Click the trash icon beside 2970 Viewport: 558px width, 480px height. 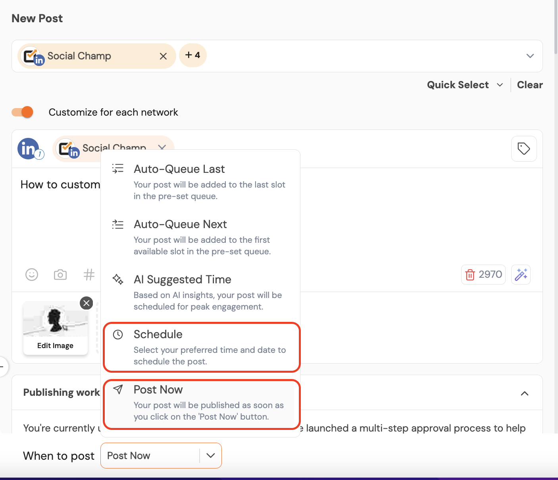click(470, 275)
